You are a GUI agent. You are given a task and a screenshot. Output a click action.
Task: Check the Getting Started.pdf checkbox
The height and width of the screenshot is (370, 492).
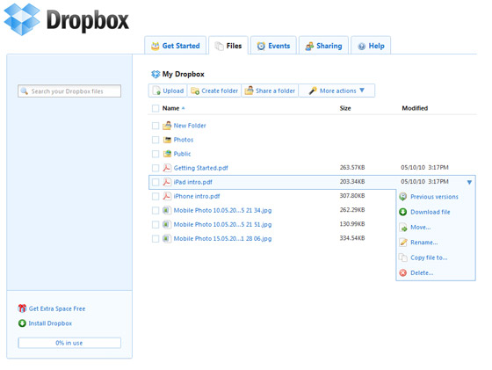point(156,168)
